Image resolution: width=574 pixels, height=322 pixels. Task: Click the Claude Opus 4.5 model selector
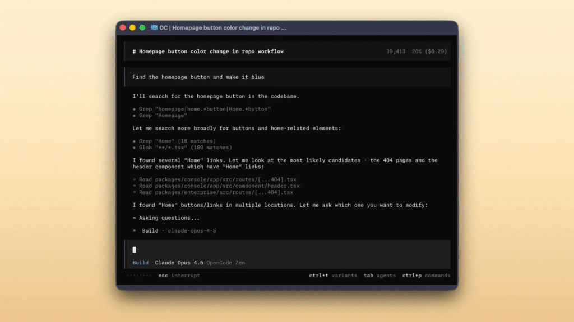point(179,263)
